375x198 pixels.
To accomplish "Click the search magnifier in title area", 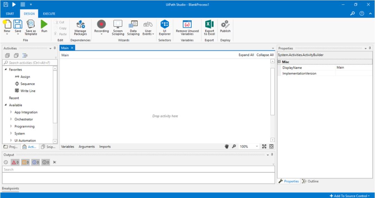I will [352, 14].
